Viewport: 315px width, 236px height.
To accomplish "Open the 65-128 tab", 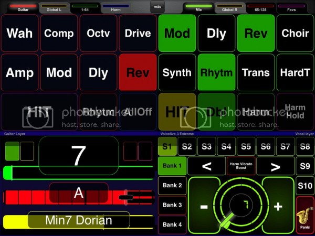I will click(x=260, y=8).
